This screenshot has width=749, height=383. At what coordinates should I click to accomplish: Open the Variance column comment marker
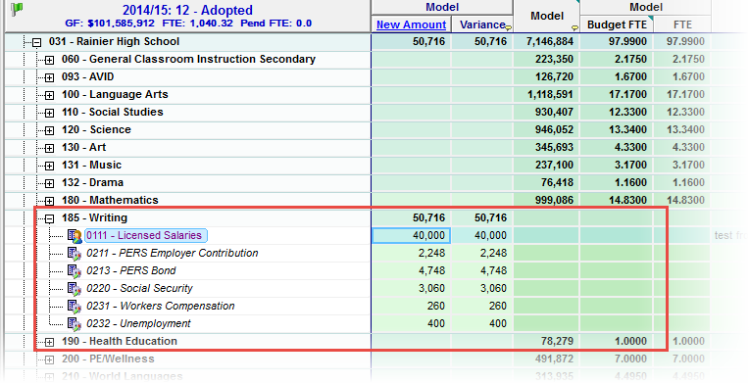[509, 28]
